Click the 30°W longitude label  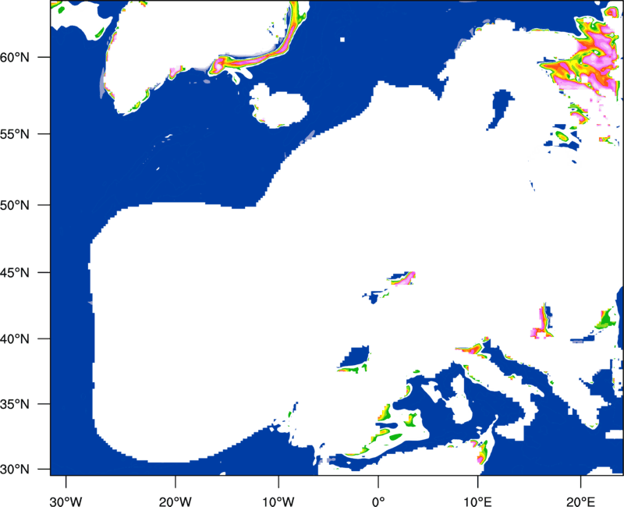click(x=66, y=502)
